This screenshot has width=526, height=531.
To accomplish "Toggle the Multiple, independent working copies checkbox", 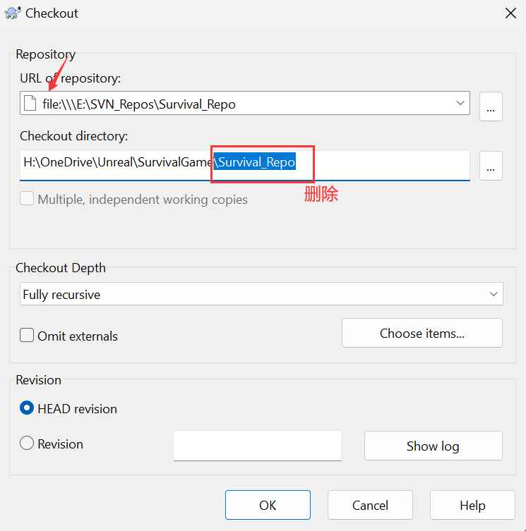I will [27, 199].
